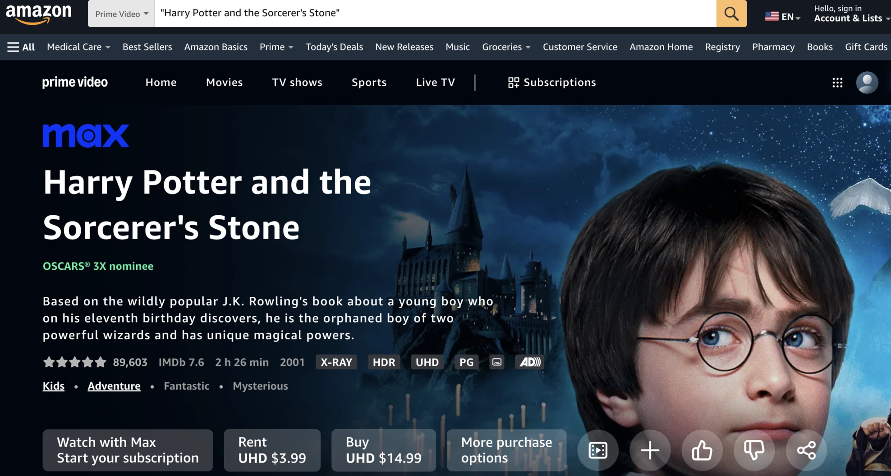This screenshot has height=476, width=891.
Task: Click the subtitles badge icon
Action: (496, 362)
